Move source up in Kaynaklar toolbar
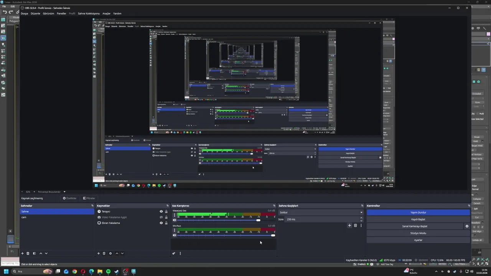This screenshot has width=491, height=276. tap(117, 253)
